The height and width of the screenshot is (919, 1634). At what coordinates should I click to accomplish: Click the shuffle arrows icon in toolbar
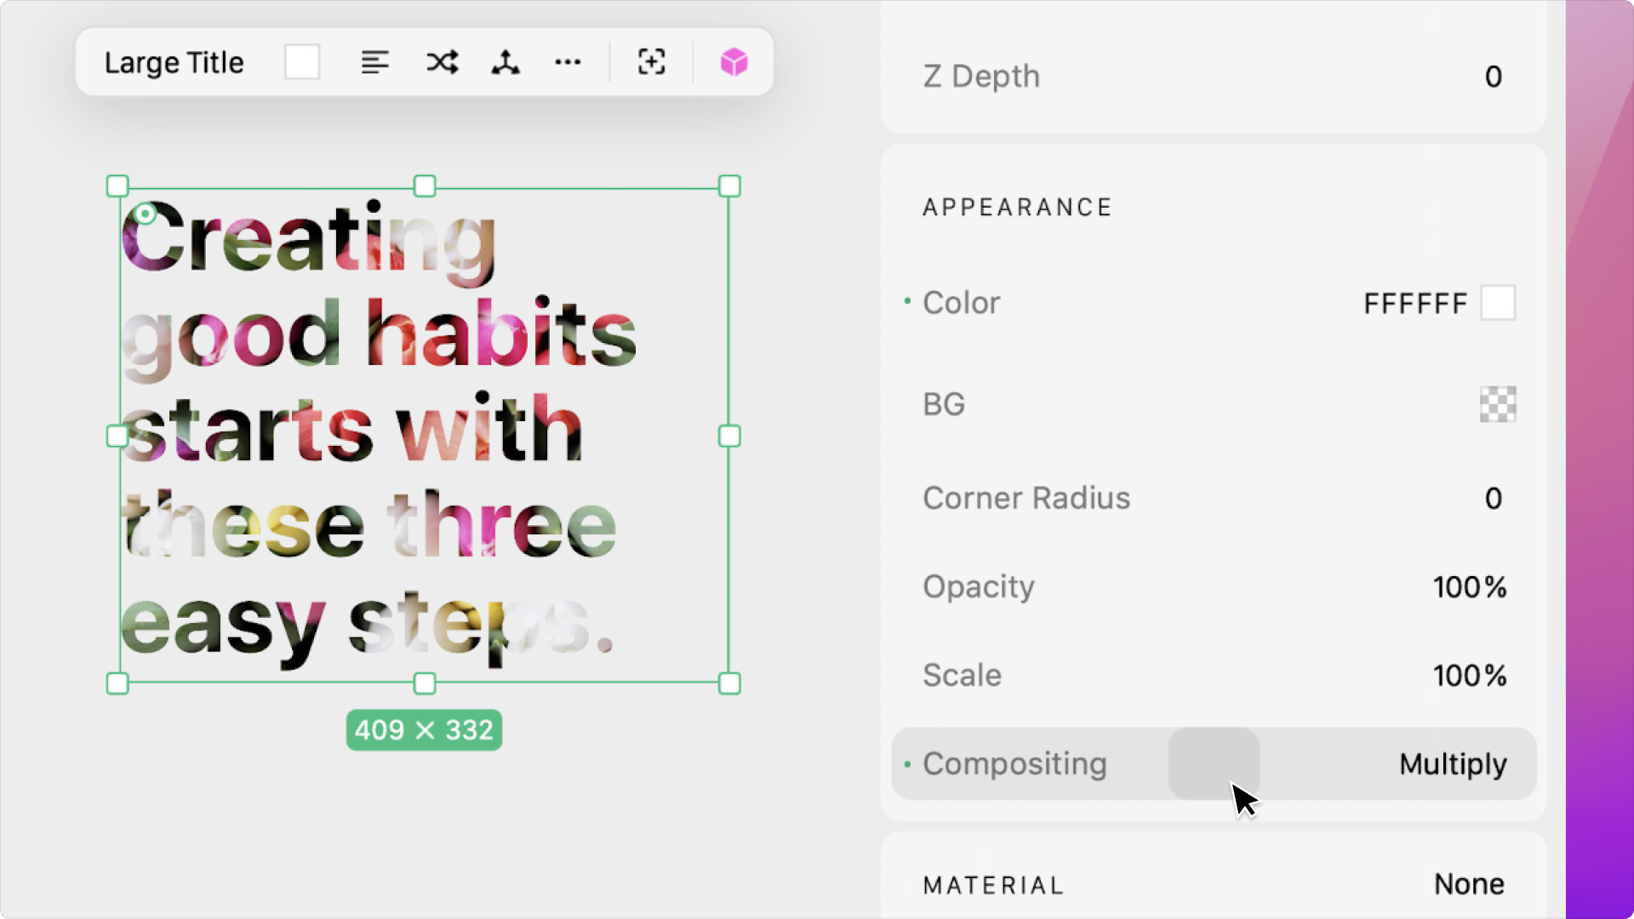click(x=443, y=62)
